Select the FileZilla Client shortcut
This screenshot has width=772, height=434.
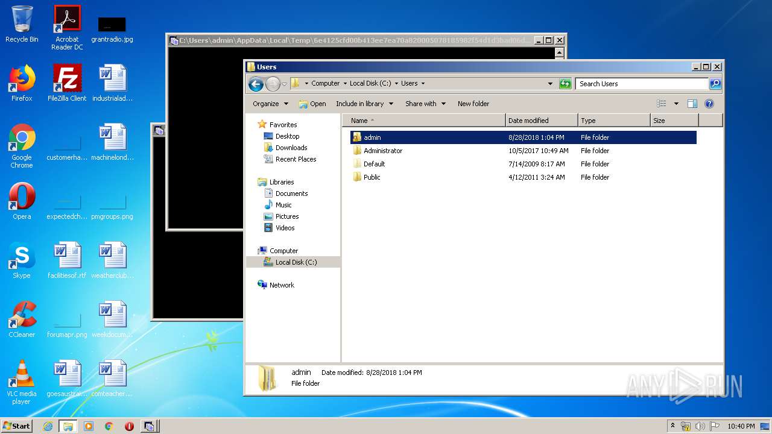pos(67,83)
